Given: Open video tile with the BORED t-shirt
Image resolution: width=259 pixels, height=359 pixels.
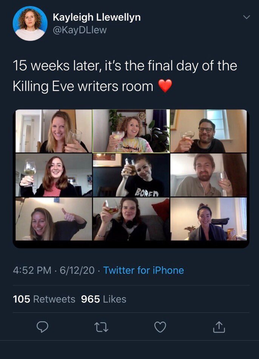Looking at the screenshot, I should click(x=131, y=175).
